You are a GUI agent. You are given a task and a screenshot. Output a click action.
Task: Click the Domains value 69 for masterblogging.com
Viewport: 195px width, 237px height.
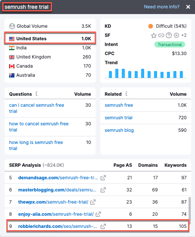tap(155, 190)
